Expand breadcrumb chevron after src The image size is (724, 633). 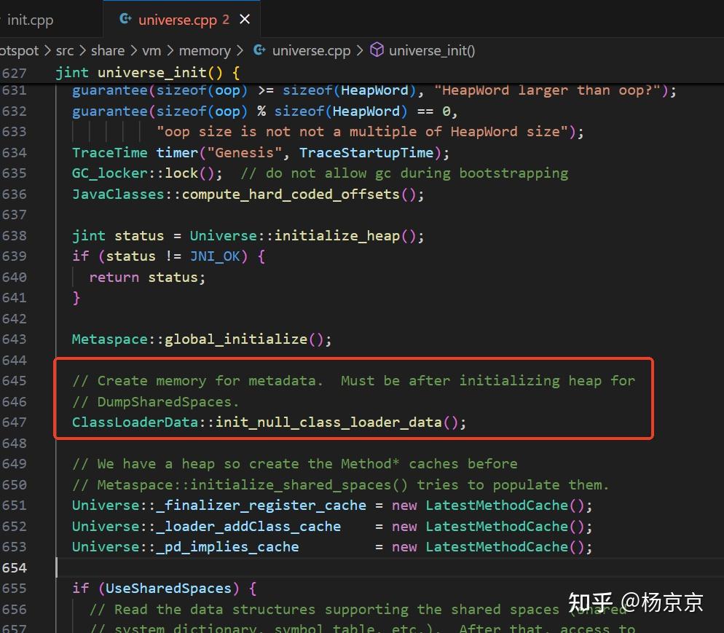[82, 50]
